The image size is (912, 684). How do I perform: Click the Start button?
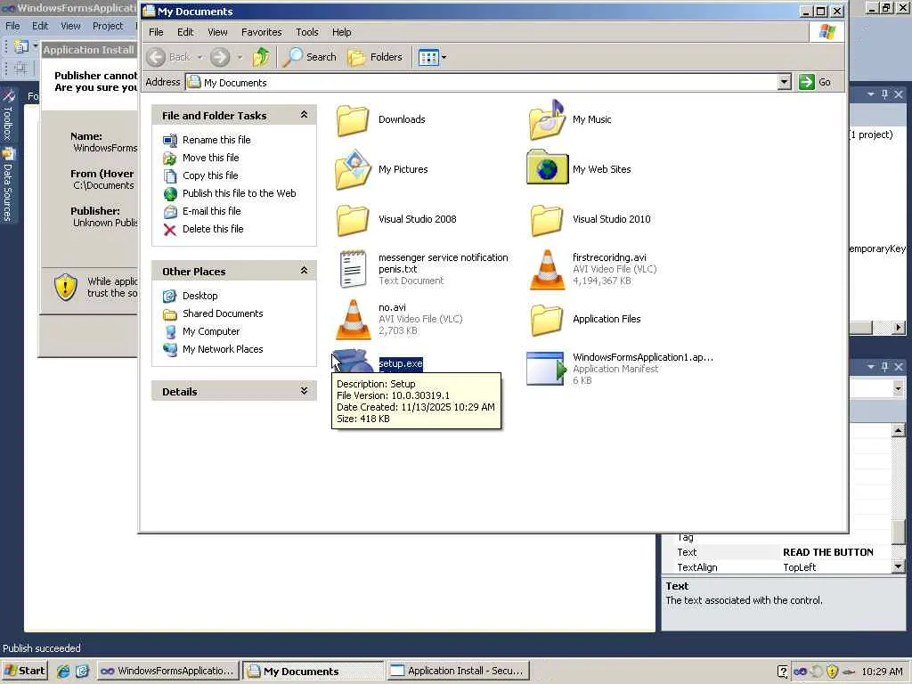pos(24,671)
